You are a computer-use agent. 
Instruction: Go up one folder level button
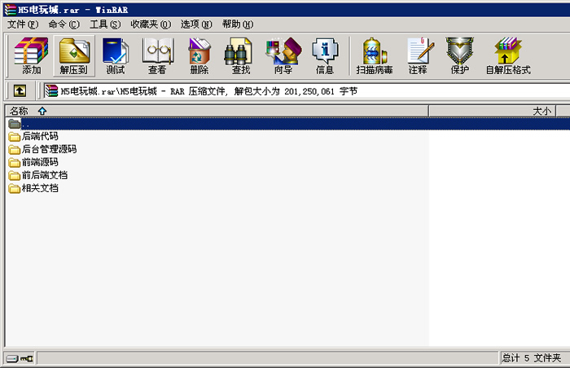[20, 91]
